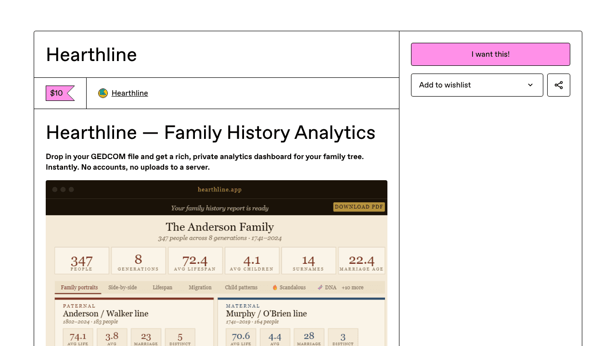
Task: Click the 347 People stat card
Action: tap(82, 261)
